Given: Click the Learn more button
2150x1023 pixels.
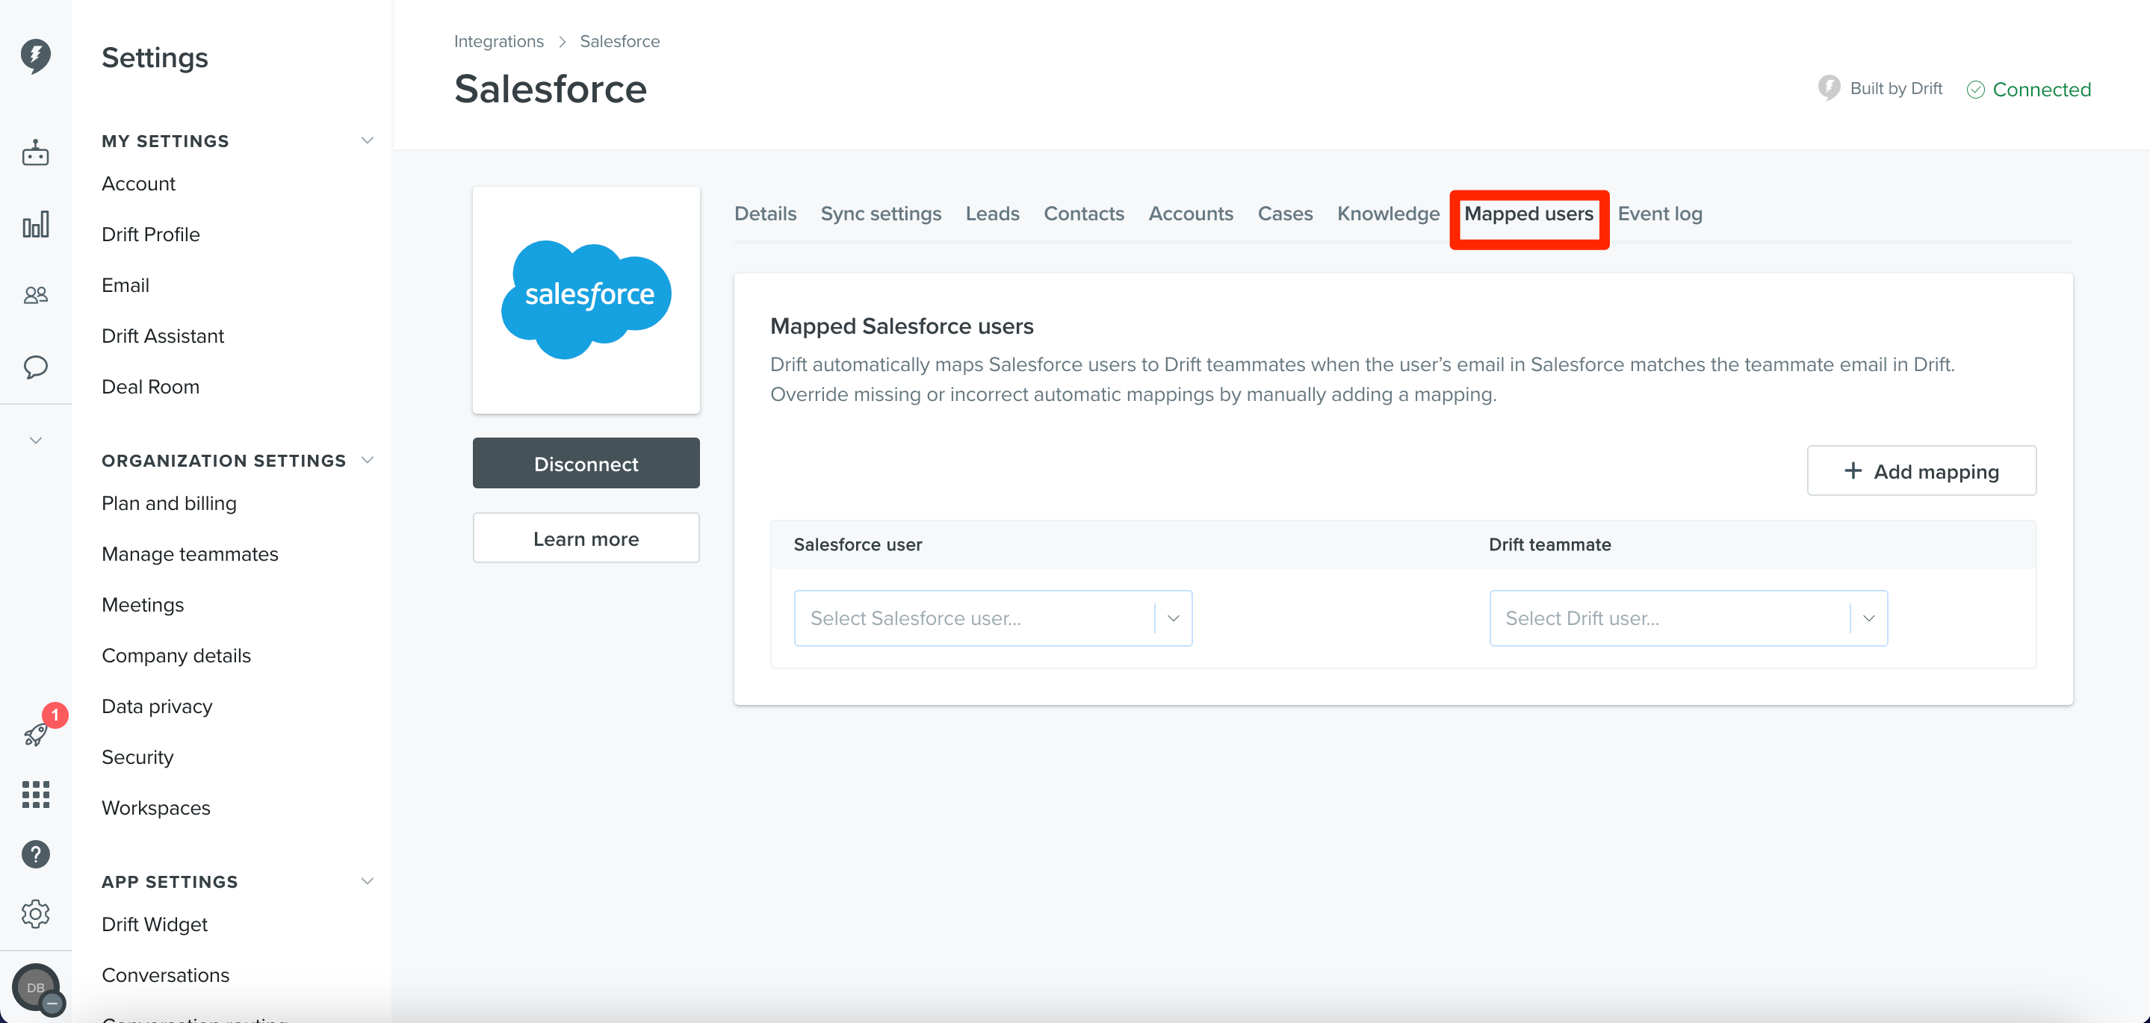Looking at the screenshot, I should pos(586,538).
